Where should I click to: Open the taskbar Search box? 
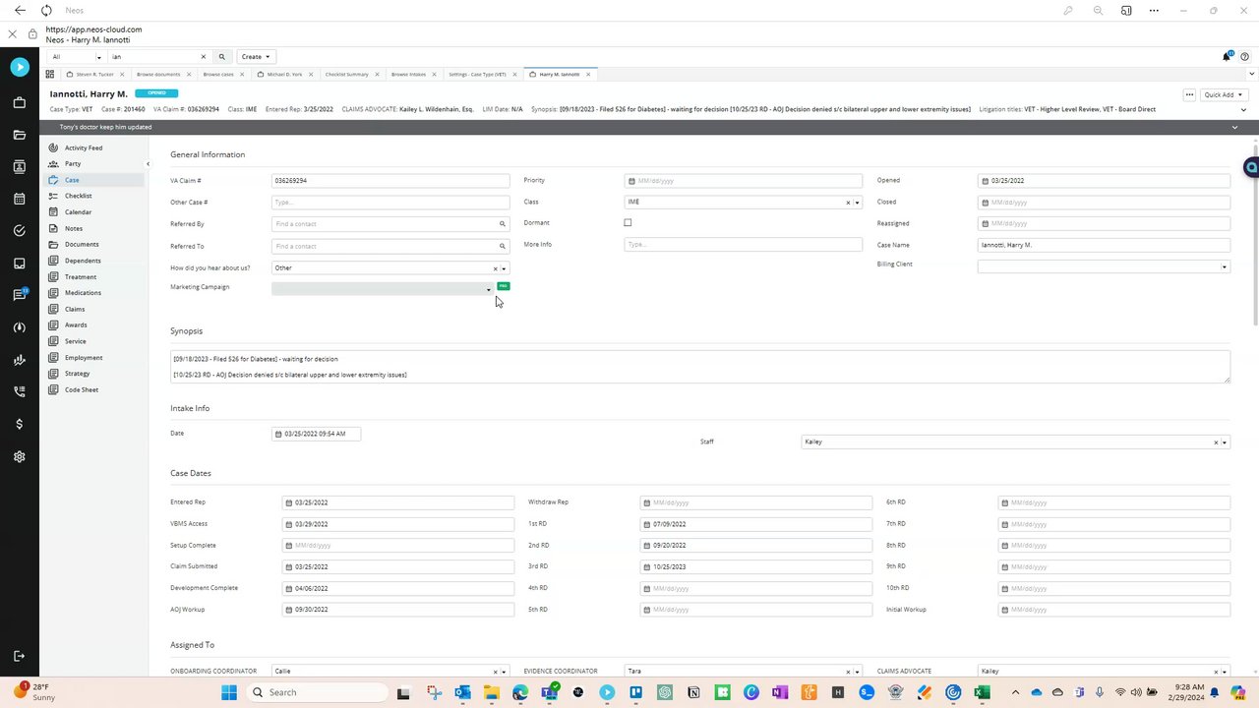[315, 692]
